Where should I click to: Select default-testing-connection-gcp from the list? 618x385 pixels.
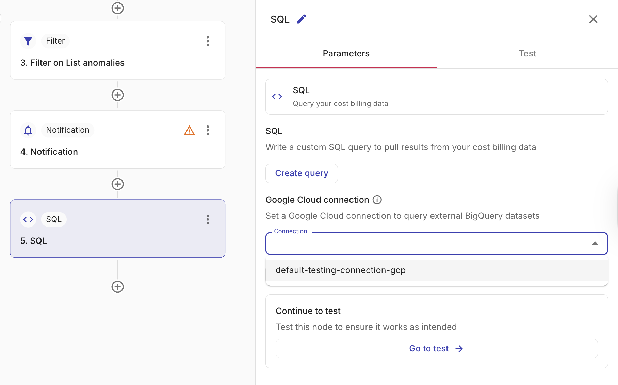[340, 270]
